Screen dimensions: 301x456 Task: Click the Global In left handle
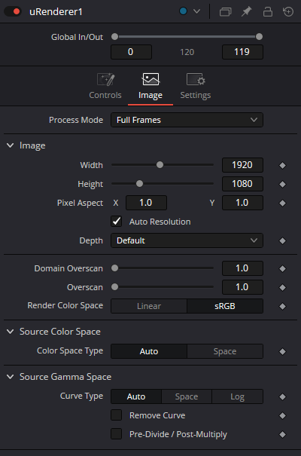114,37
